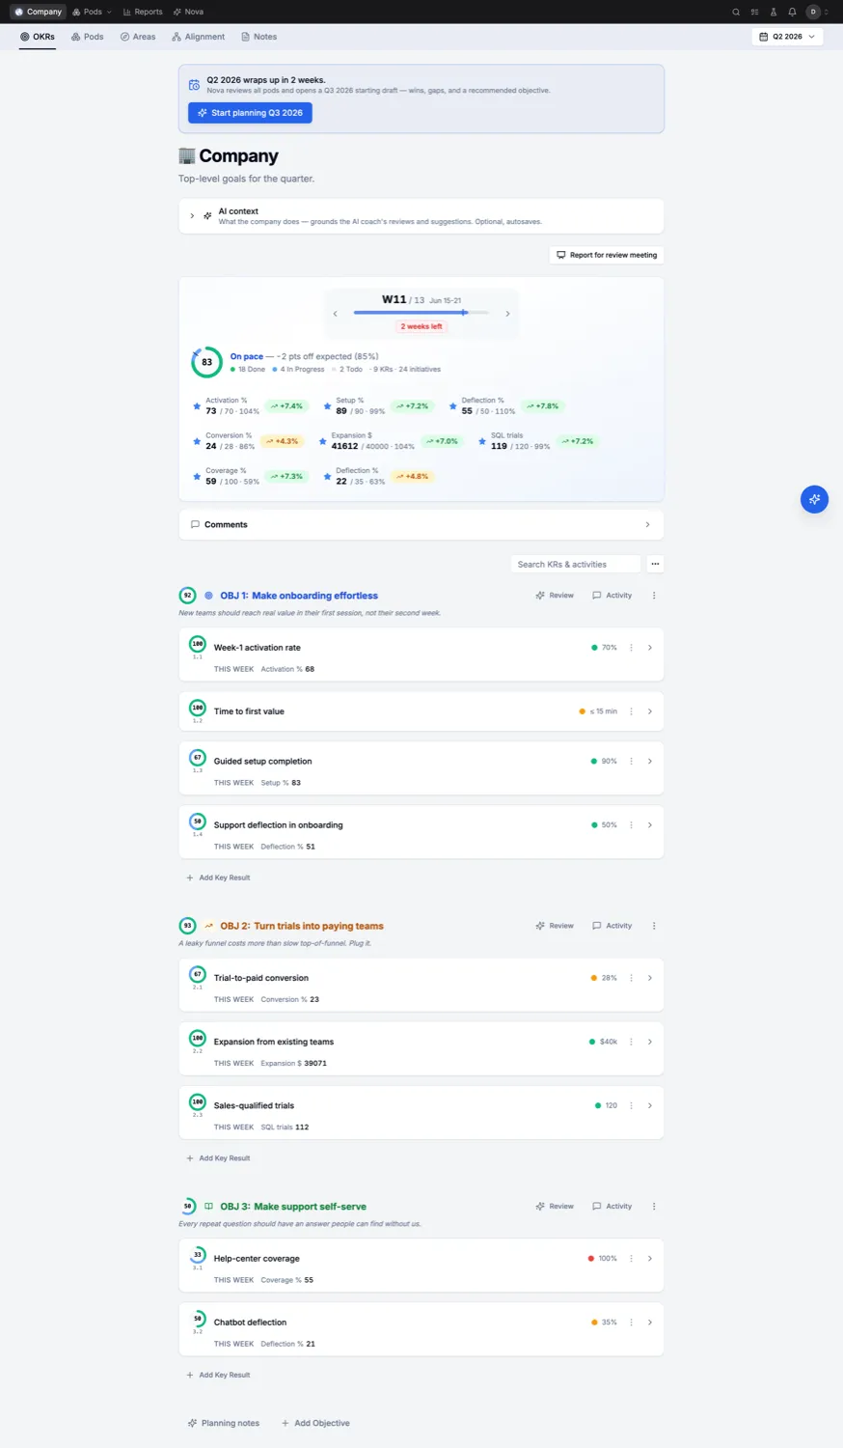The image size is (843, 1448).
Task: Click the Chatbot deflection 35% target status
Action: click(604, 1323)
